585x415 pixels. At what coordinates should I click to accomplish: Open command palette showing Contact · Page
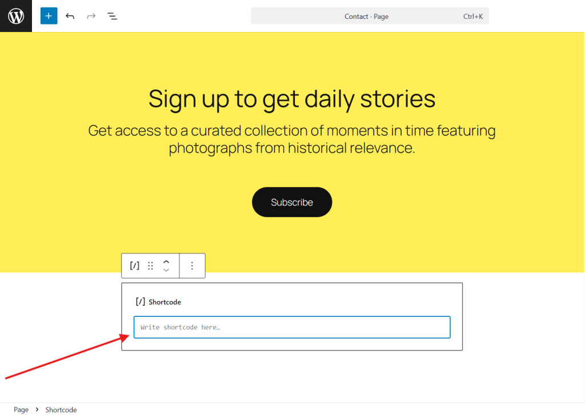coord(370,17)
